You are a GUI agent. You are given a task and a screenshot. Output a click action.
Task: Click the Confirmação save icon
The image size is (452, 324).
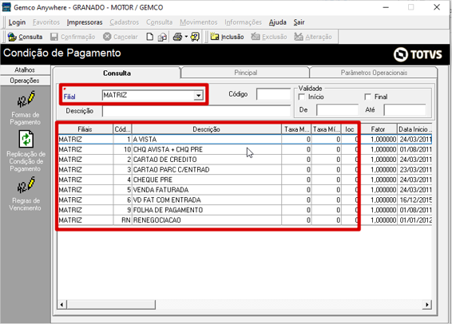pyautogui.click(x=54, y=37)
